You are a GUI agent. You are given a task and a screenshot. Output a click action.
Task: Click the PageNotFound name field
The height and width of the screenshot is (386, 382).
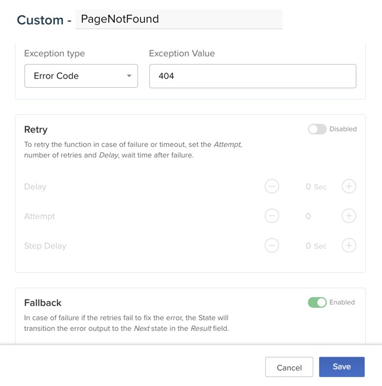point(179,19)
